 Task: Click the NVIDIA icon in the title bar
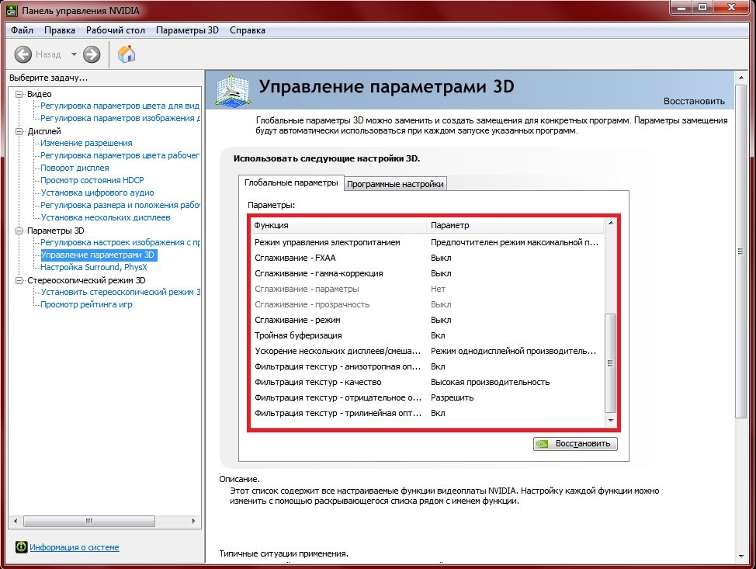tap(12, 10)
